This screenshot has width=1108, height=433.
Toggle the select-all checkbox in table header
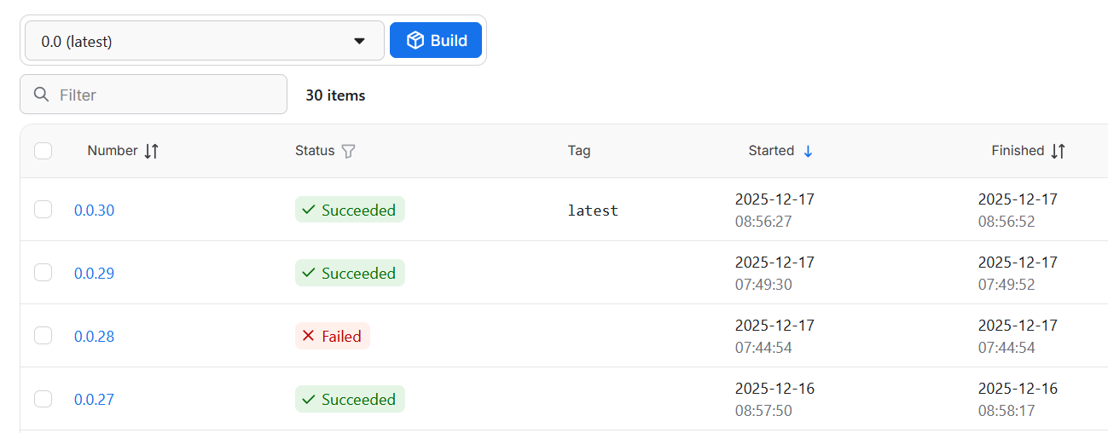pyautogui.click(x=44, y=151)
